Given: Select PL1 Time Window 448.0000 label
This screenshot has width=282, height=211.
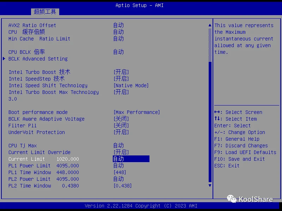Looking at the screenshot, I should pyautogui.click(x=44, y=172).
